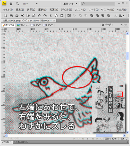
Task: Click the search field in the top bar
Action: pyautogui.click(x=98, y=4)
